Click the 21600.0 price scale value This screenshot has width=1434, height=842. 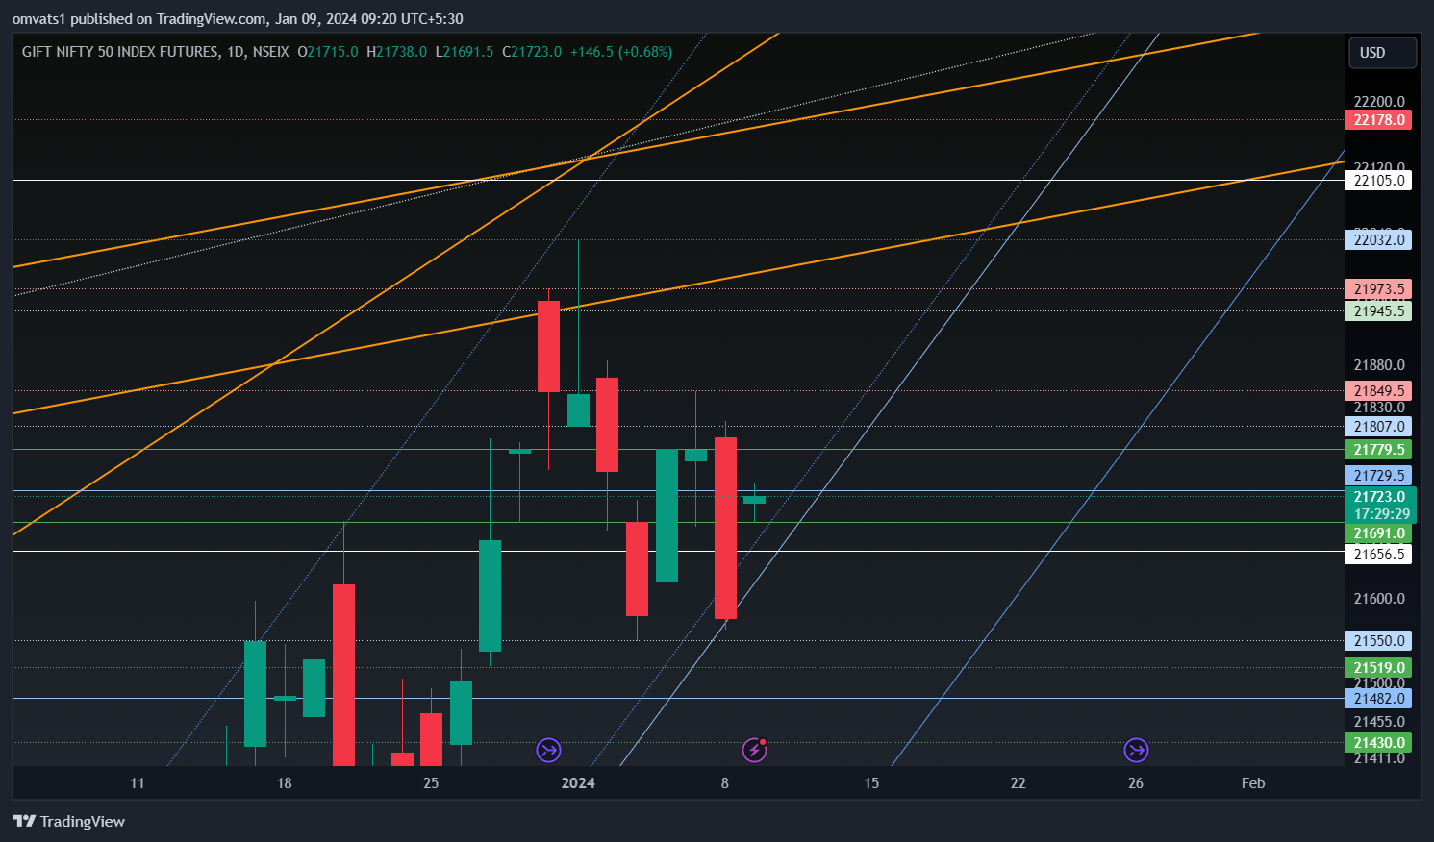[1379, 599]
